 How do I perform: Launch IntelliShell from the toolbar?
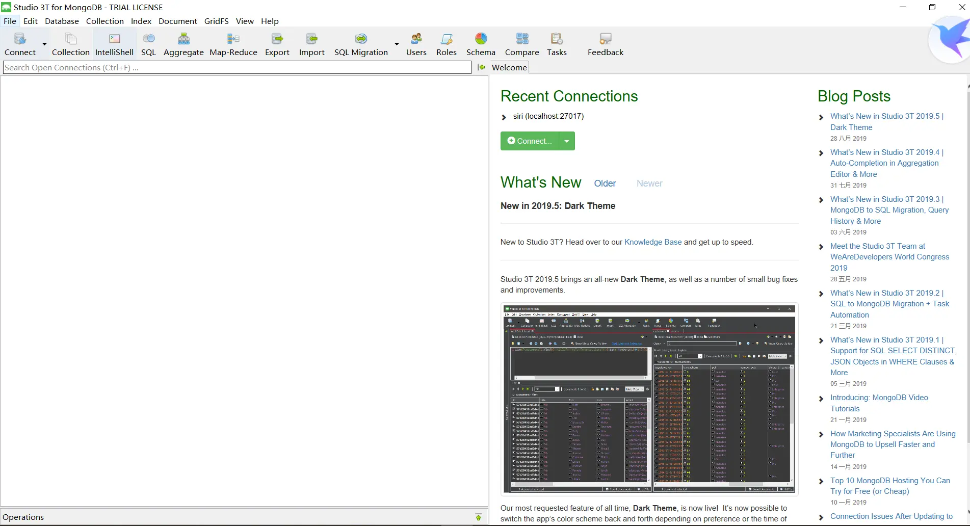coord(114,44)
